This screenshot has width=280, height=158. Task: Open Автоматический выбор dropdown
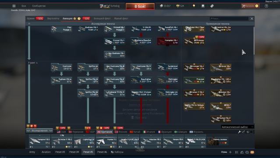tap(237, 127)
